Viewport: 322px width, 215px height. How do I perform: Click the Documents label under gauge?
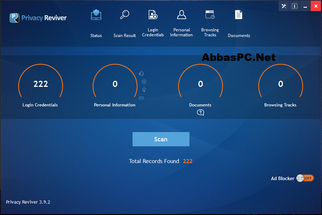point(200,105)
